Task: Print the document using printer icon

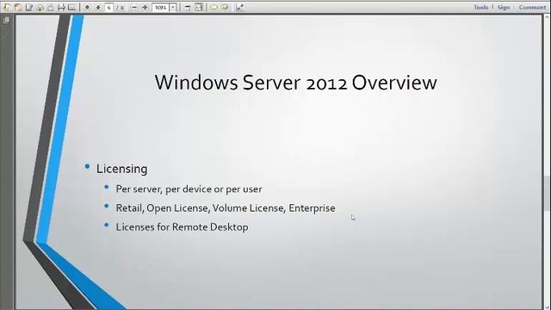Action: pyautogui.click(x=61, y=7)
